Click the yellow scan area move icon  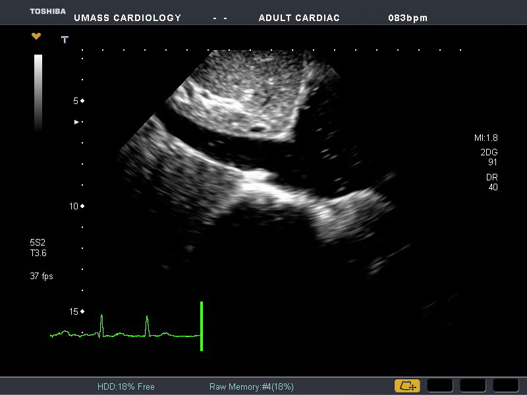(x=407, y=386)
